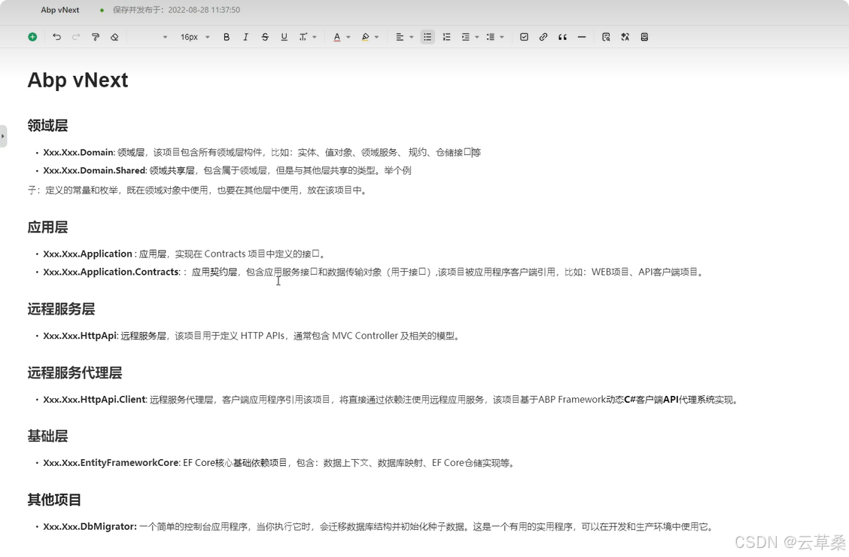Click the Xxx.Xxx.EntityFrameworkCore bold text

111,463
